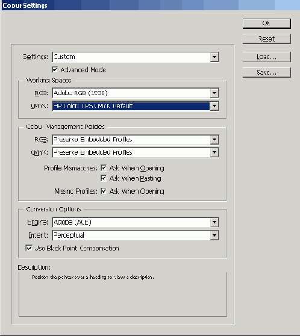Expand the Engine Adobe (ACE) dropdown
The width and height of the screenshot is (300, 336).
214,222
